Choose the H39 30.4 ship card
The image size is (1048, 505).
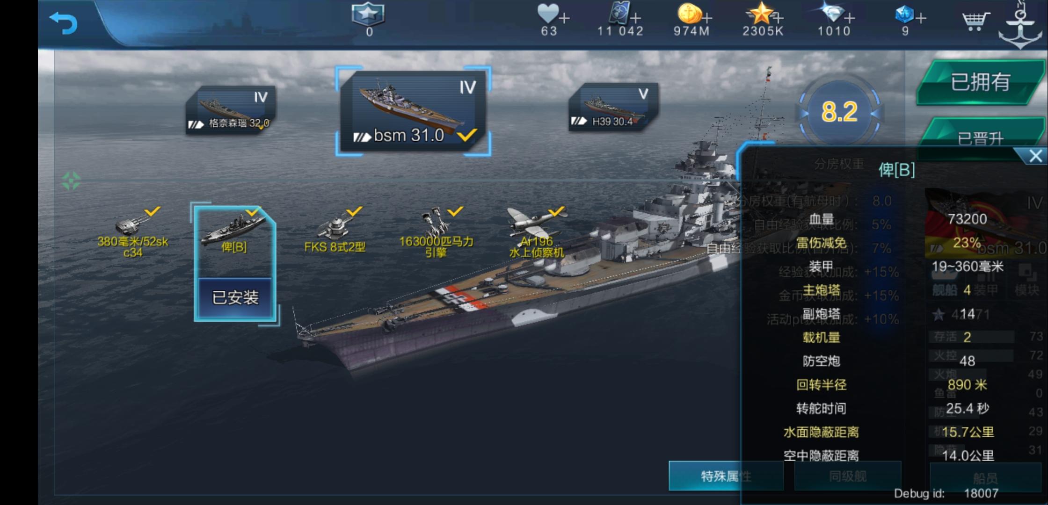pos(613,107)
